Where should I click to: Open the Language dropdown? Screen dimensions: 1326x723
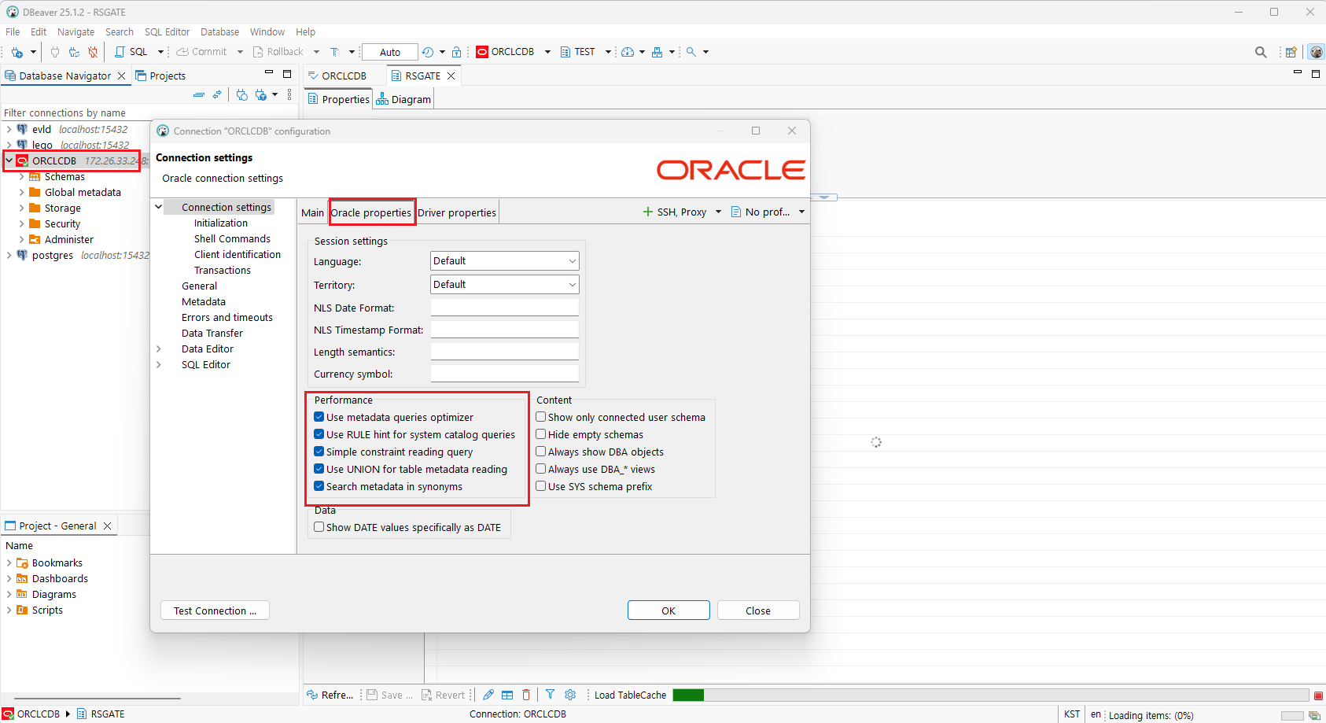click(x=504, y=261)
